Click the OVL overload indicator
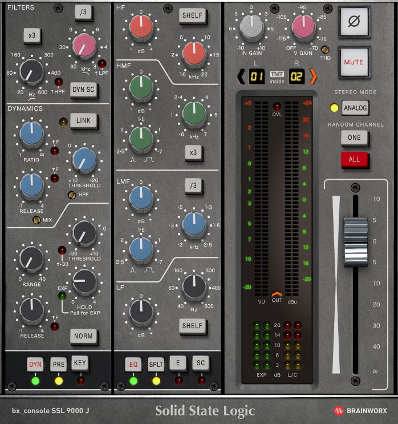 click(x=277, y=106)
